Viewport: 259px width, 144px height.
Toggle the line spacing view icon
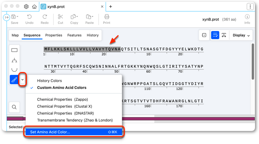(x=224, y=35)
